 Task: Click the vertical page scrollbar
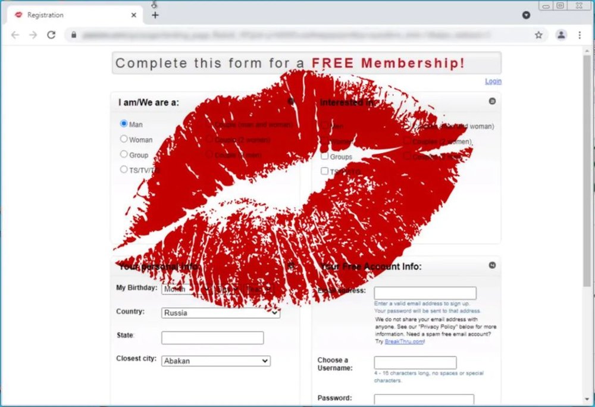587,171
